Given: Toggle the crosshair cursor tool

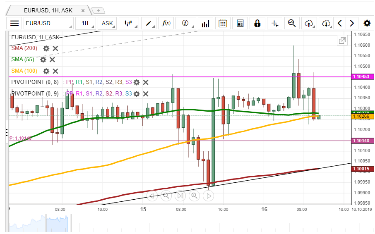Looking at the screenshot, I should 274,24.
